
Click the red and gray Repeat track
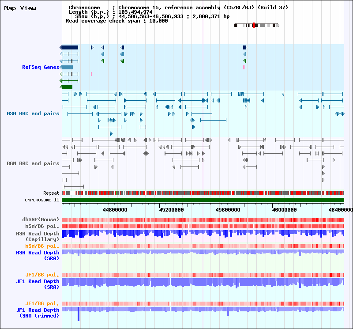point(203,193)
